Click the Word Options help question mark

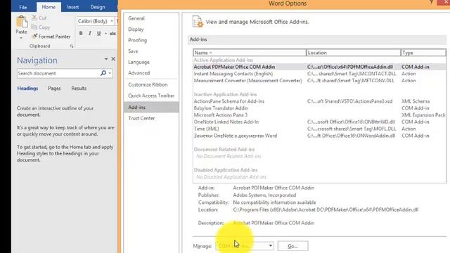pos(431,2)
